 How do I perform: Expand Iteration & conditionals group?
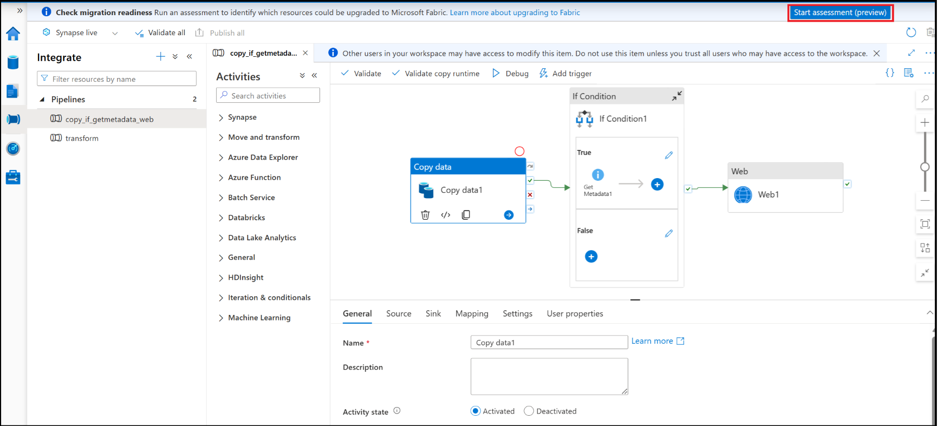pyautogui.click(x=221, y=298)
